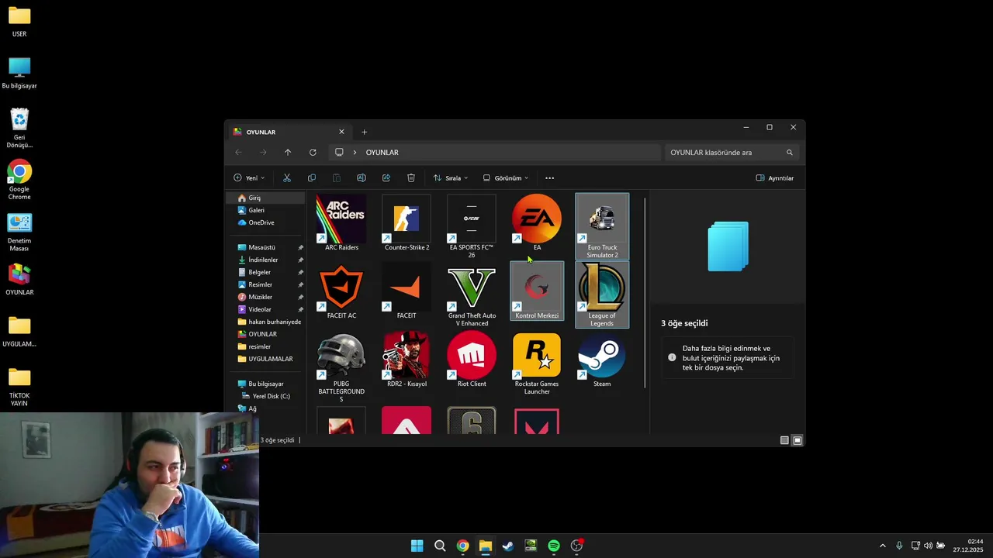Image resolution: width=993 pixels, height=558 pixels.
Task: Select the Rockstar Games Launcher shortcut
Action: click(537, 363)
